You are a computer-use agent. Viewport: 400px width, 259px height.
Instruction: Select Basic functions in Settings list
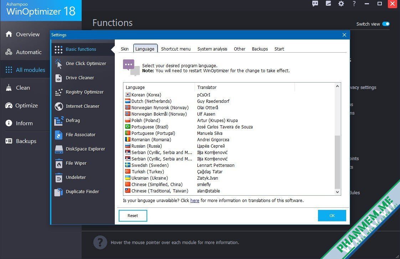pyautogui.click(x=83, y=49)
